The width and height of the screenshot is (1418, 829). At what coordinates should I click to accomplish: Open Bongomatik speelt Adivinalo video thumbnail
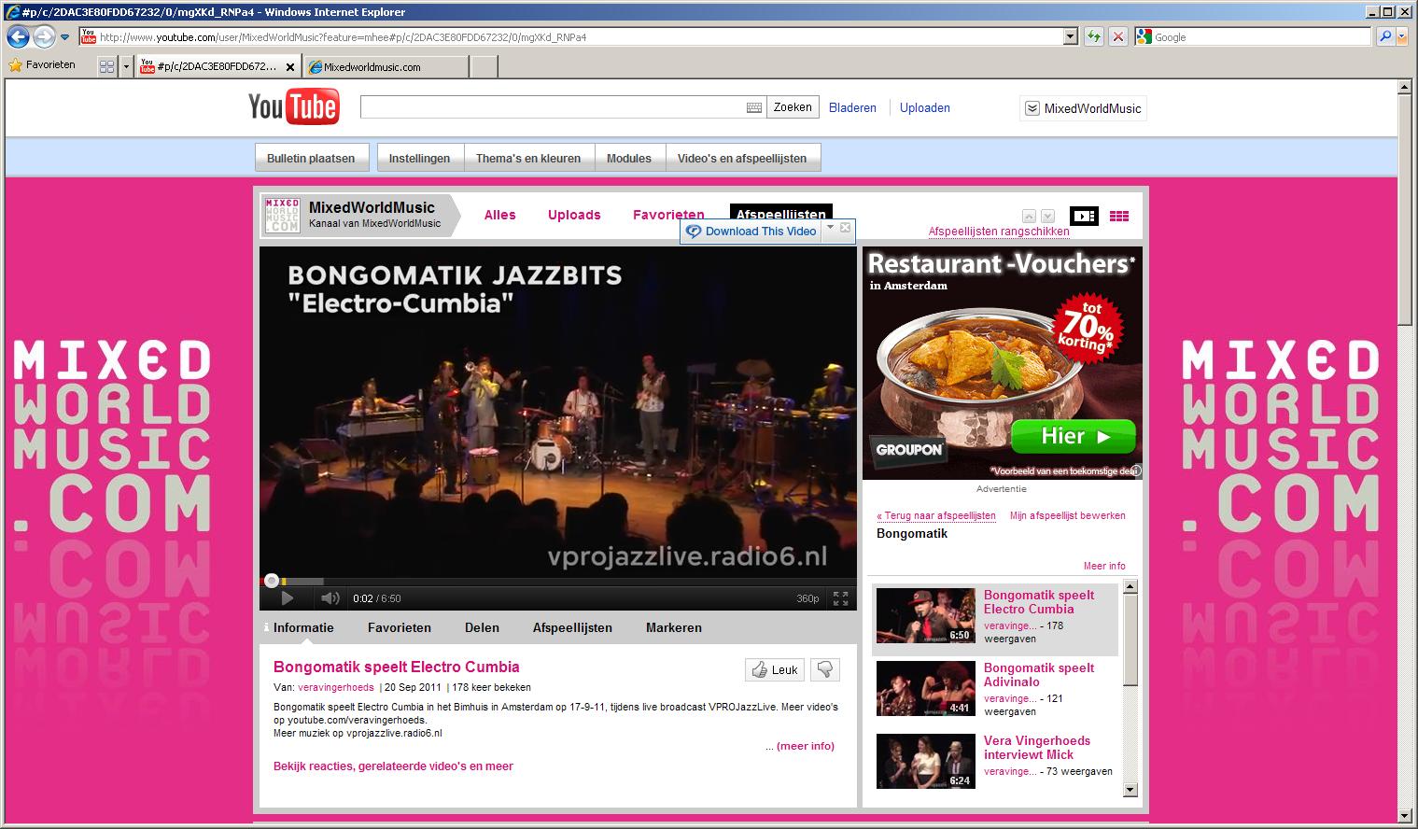pyautogui.click(x=926, y=689)
